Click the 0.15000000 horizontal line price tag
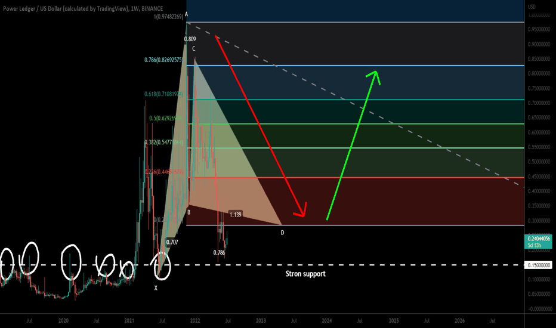This screenshot has height=328, width=556. (x=538, y=265)
